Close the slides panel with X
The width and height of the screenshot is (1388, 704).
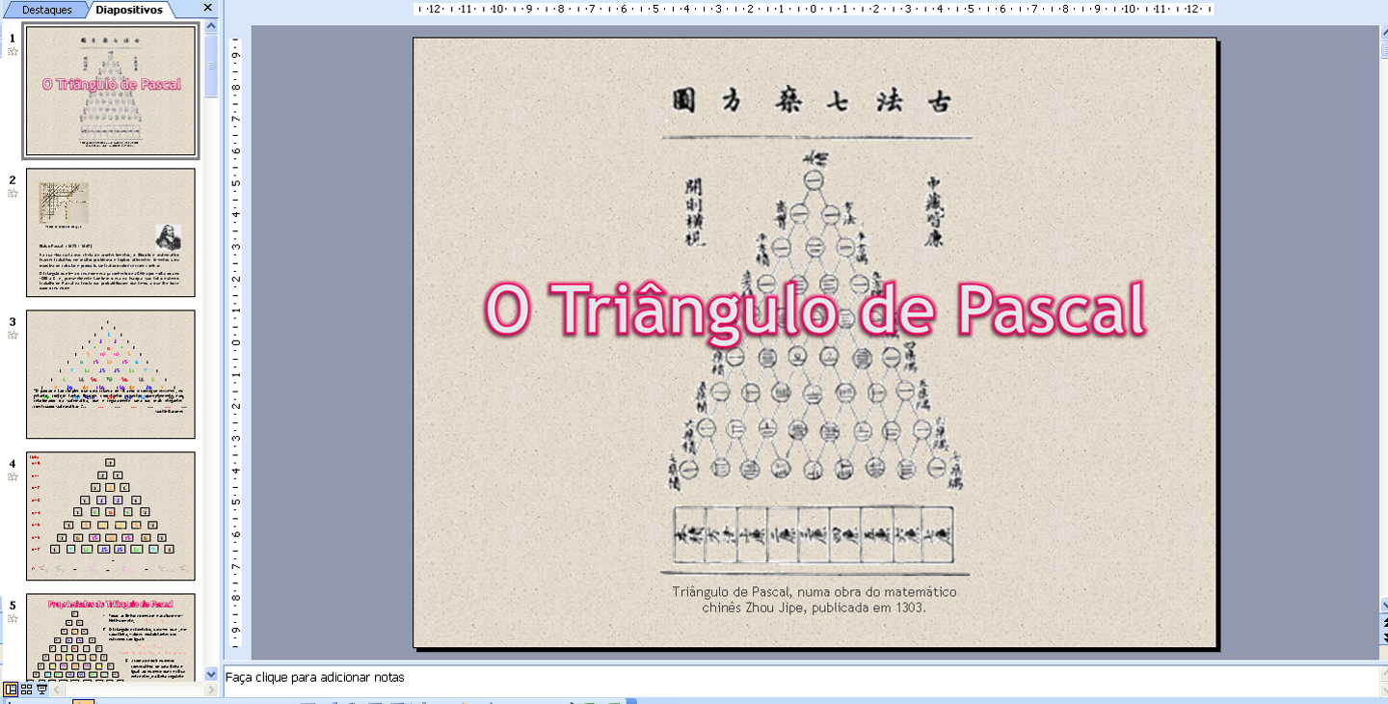point(207,8)
